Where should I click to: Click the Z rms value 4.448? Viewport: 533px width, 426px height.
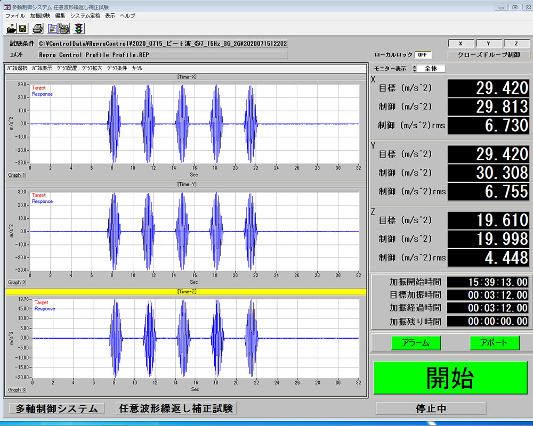(488, 258)
